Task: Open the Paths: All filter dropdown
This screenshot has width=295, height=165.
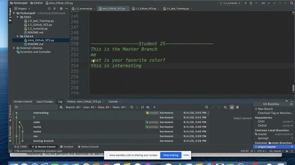Action: (120, 107)
